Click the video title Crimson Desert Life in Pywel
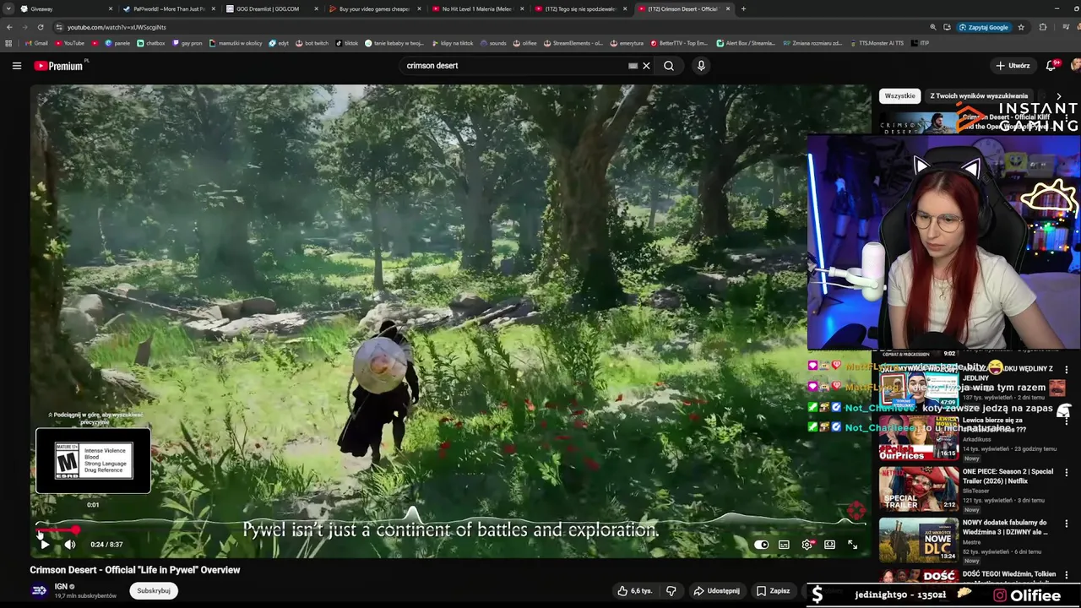Viewport: 1081px width, 608px height. (x=135, y=570)
